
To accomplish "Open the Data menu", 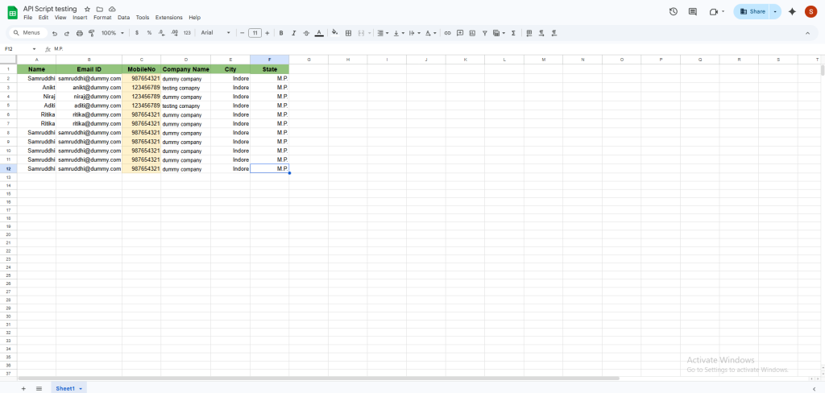I will (123, 17).
